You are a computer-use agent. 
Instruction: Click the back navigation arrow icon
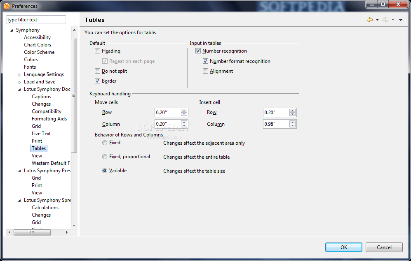pos(370,20)
